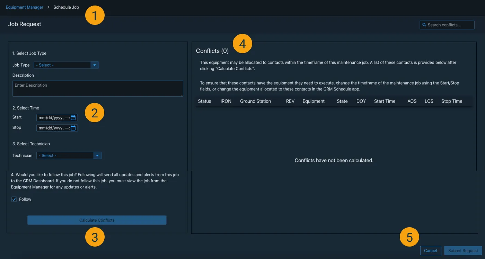Sort by Ground Station column header
The image size is (485, 259).
(255, 101)
